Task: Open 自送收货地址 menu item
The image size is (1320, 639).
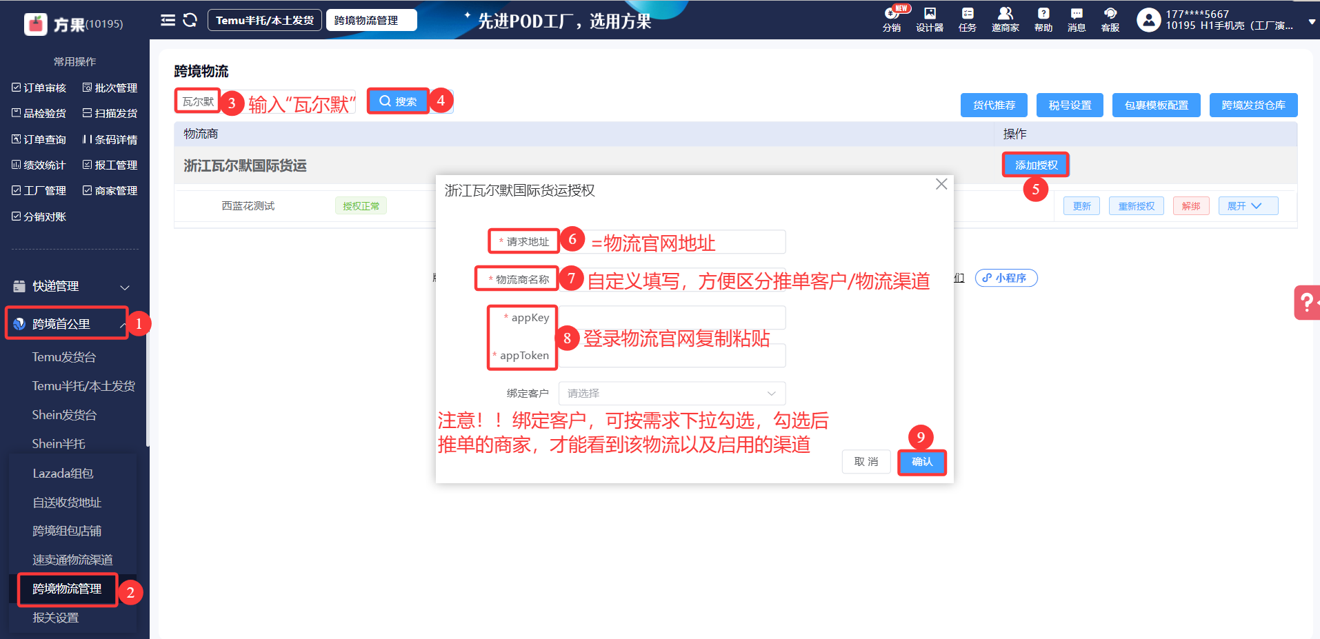Action: pos(67,503)
